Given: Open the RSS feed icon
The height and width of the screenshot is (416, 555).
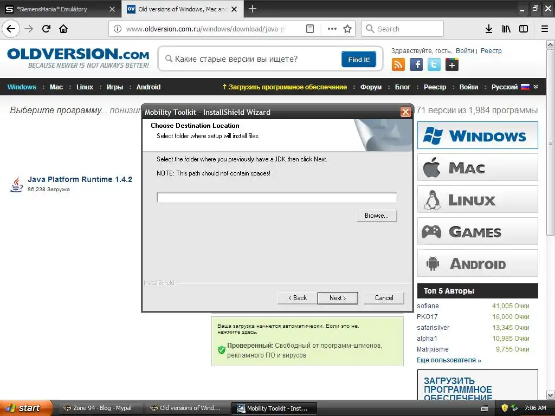Looking at the screenshot, I should (398, 65).
